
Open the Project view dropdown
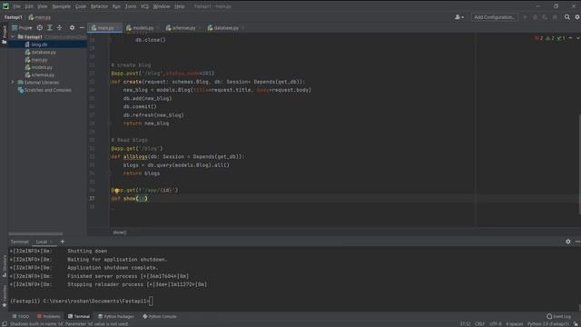tap(22, 28)
